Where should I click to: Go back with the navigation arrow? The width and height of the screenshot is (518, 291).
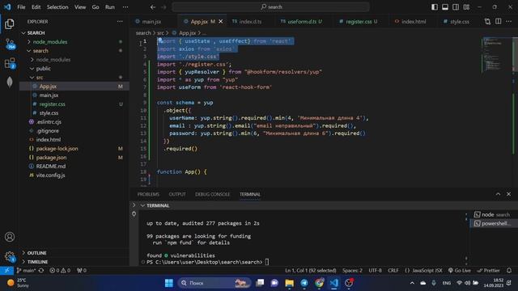(x=153, y=7)
